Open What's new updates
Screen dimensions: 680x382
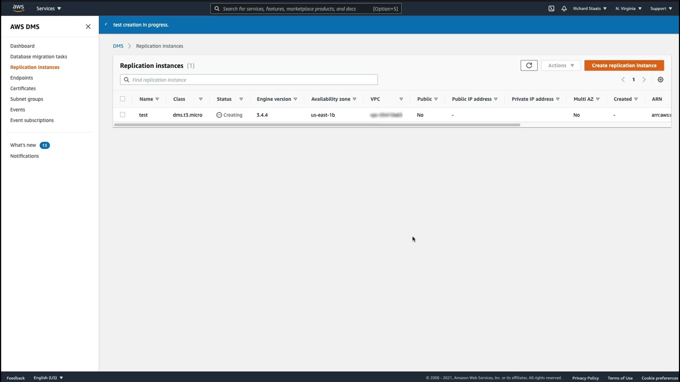click(23, 145)
